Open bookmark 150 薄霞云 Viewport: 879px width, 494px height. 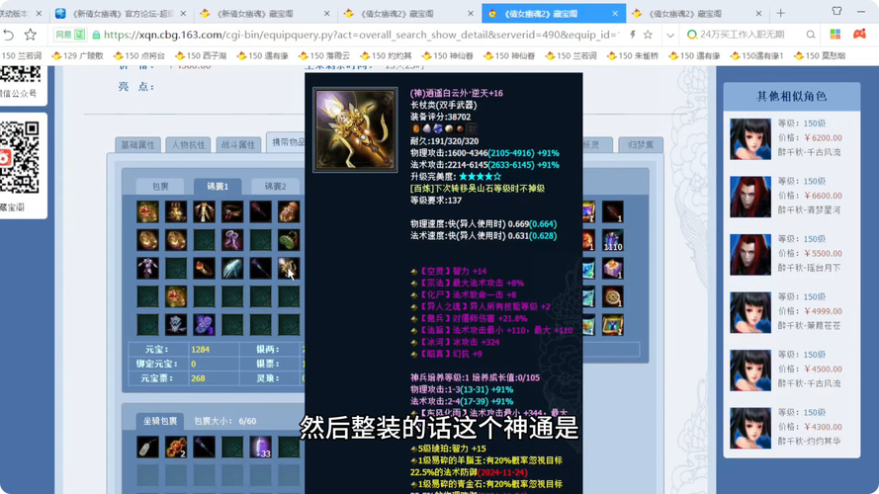coord(324,55)
